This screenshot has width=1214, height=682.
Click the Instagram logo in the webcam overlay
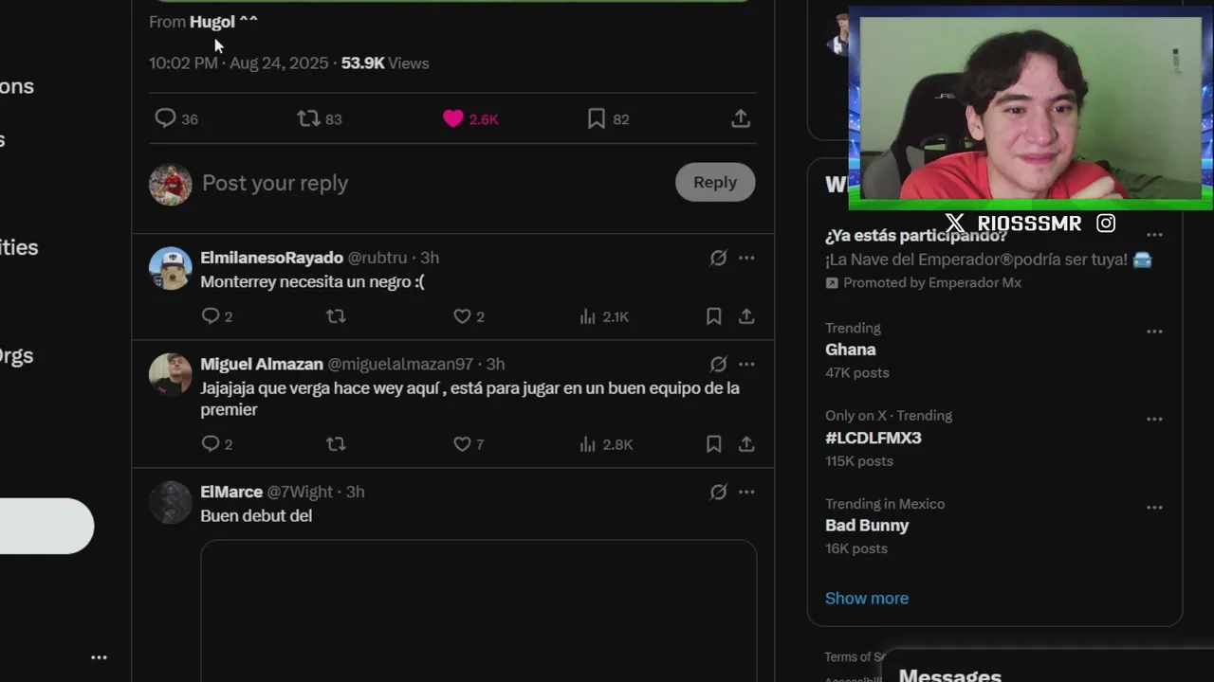(1106, 224)
